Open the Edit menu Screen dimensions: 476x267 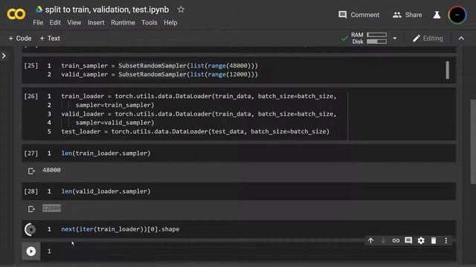55,23
